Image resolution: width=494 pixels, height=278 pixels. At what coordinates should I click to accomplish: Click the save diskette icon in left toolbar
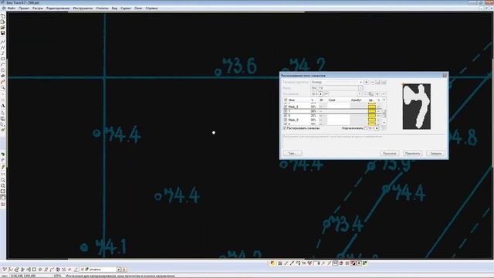tap(3, 32)
